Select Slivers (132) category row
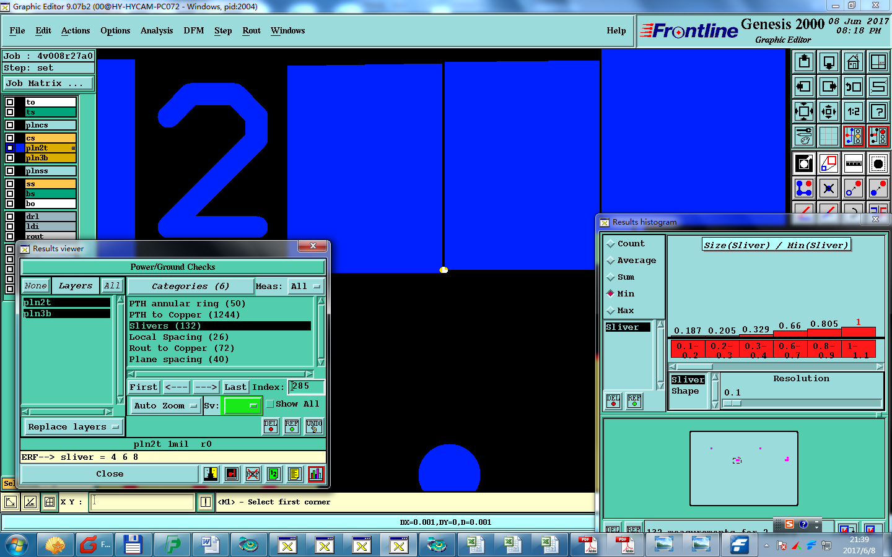 [220, 326]
